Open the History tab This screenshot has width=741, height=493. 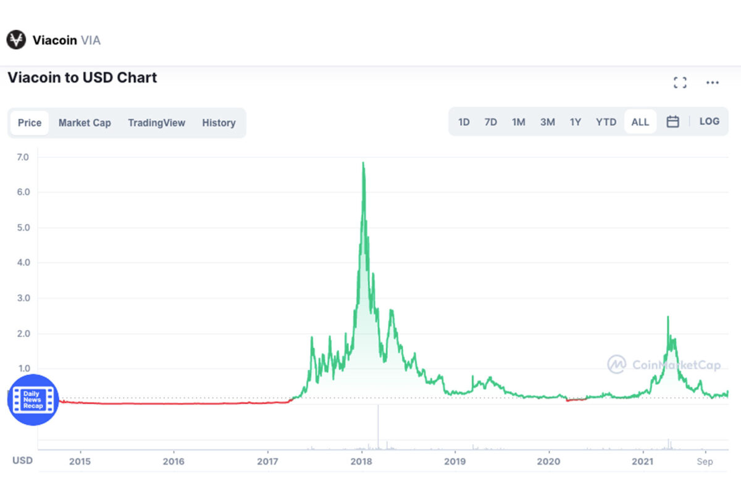point(219,123)
